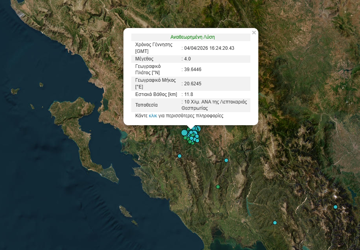
Task: Click the cyan marker at the far eastern map edge
Action: [335, 206]
